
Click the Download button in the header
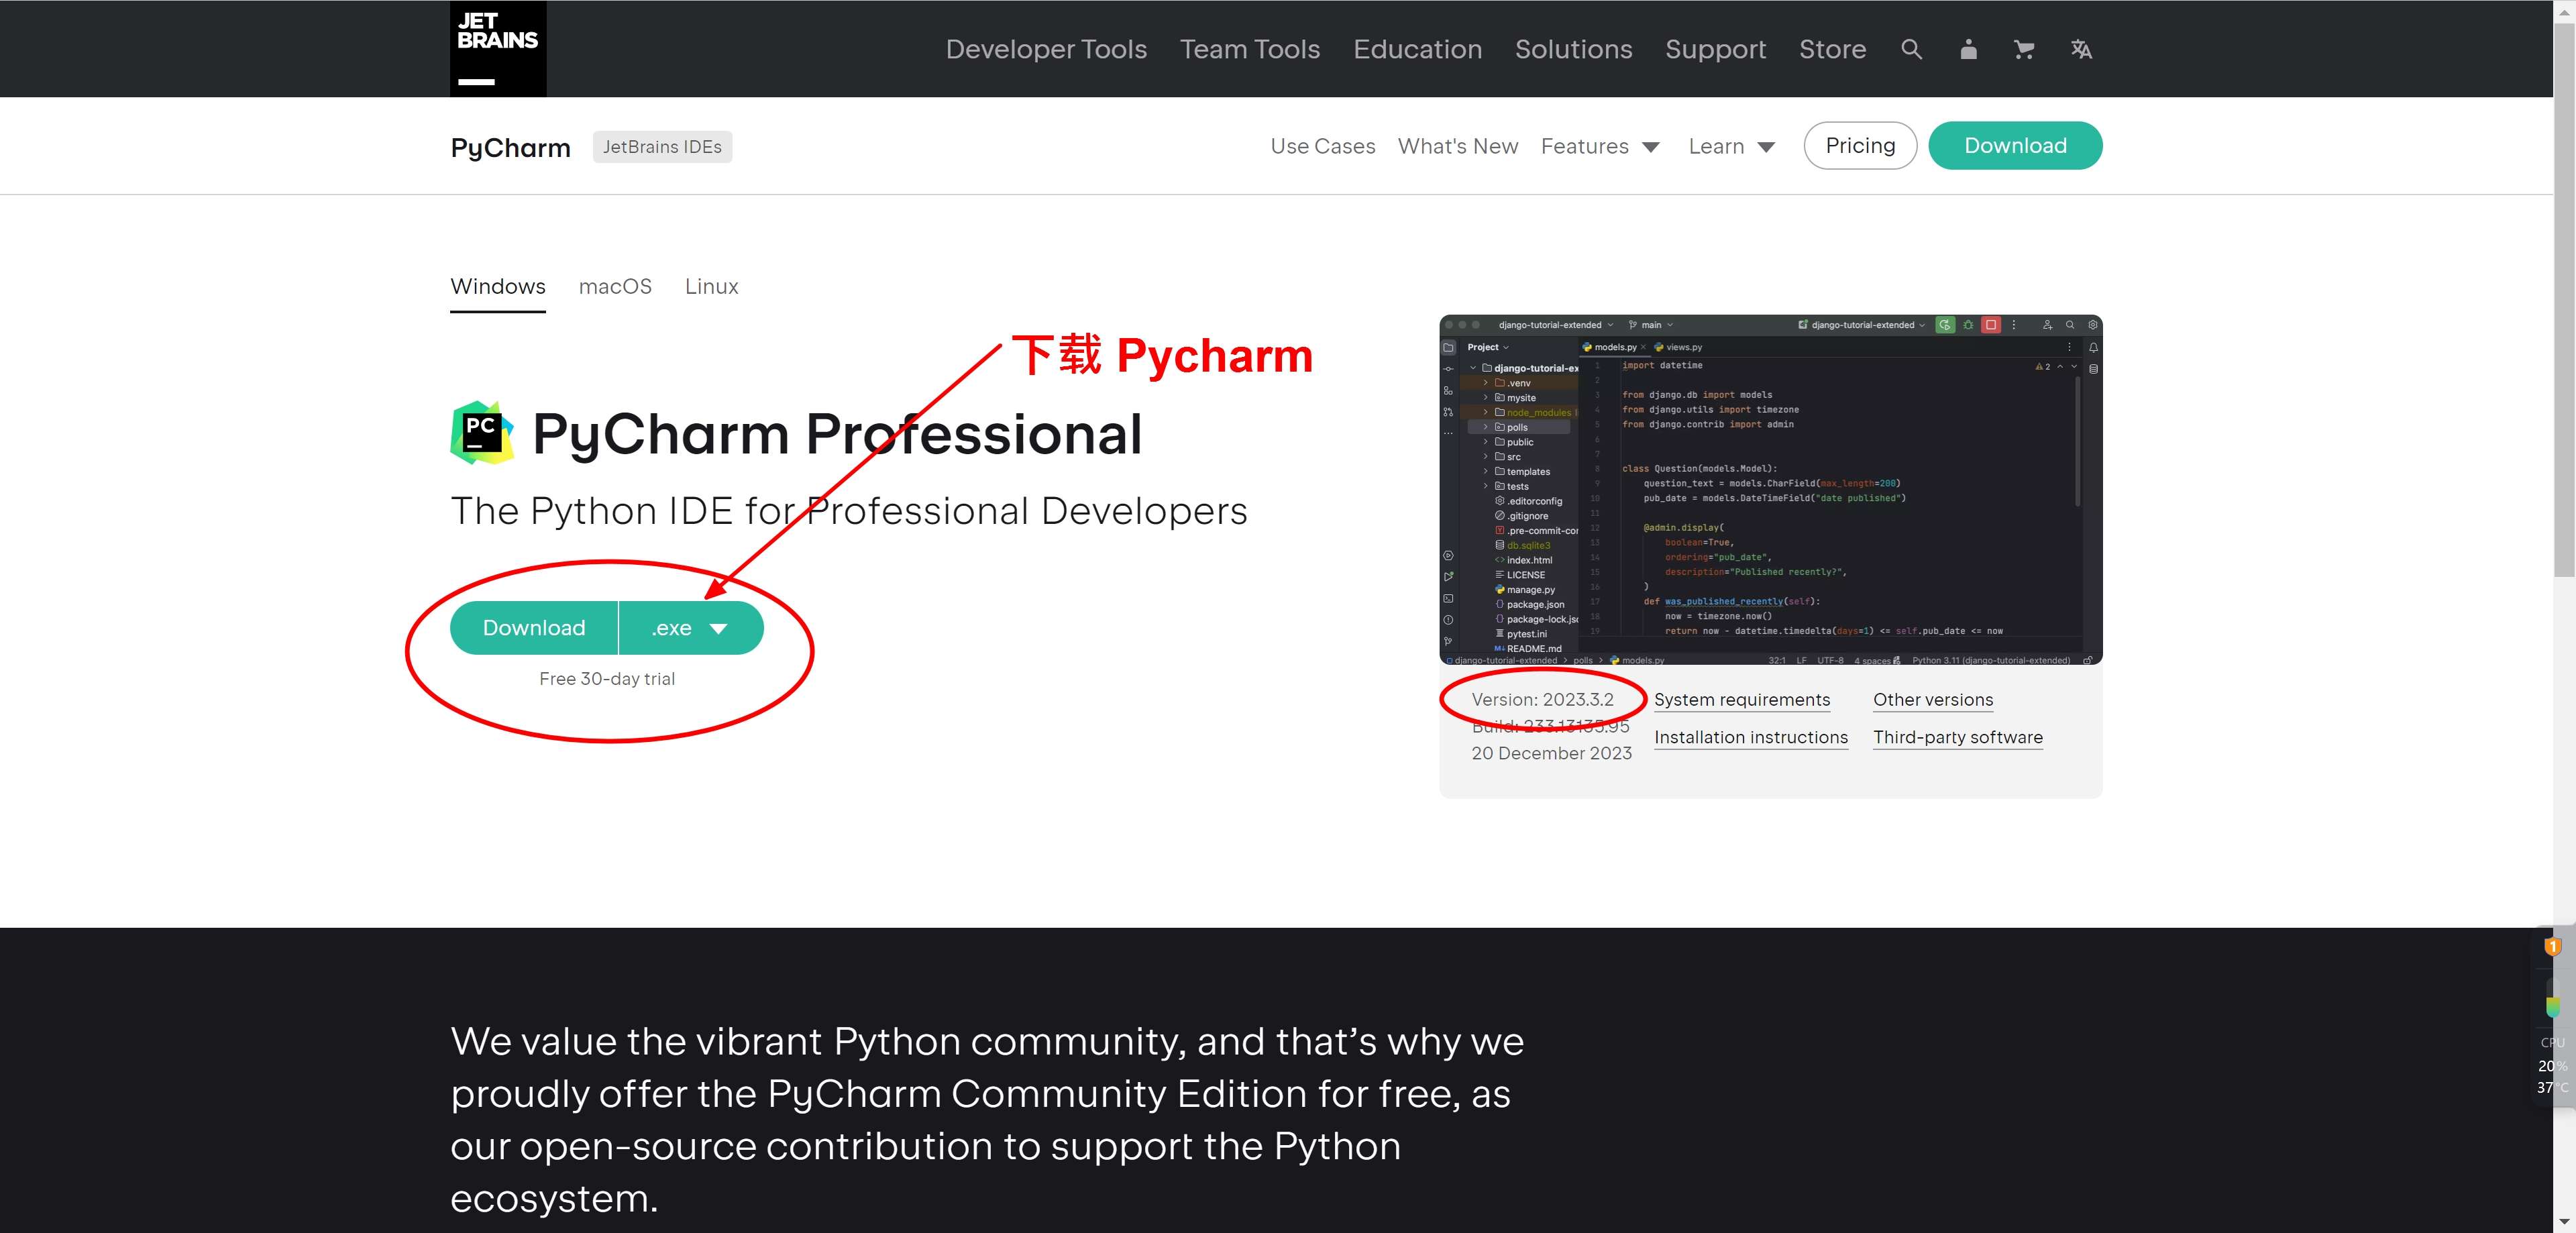(x=2015, y=146)
